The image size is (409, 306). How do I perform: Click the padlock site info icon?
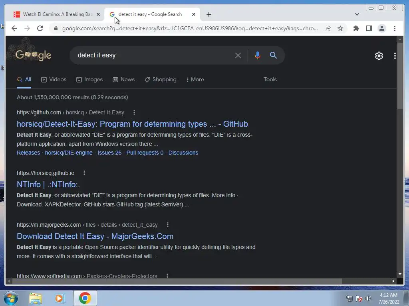point(56,28)
